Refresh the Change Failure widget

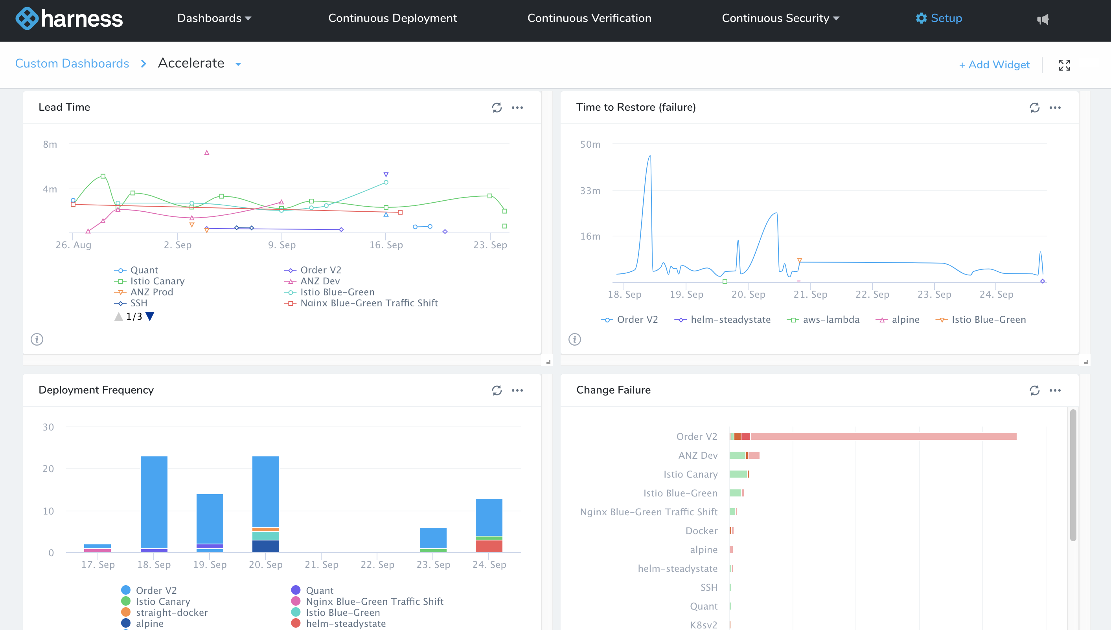click(1034, 390)
